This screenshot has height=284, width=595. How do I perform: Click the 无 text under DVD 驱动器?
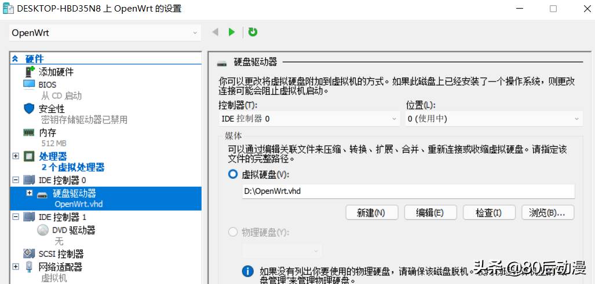[59, 241]
